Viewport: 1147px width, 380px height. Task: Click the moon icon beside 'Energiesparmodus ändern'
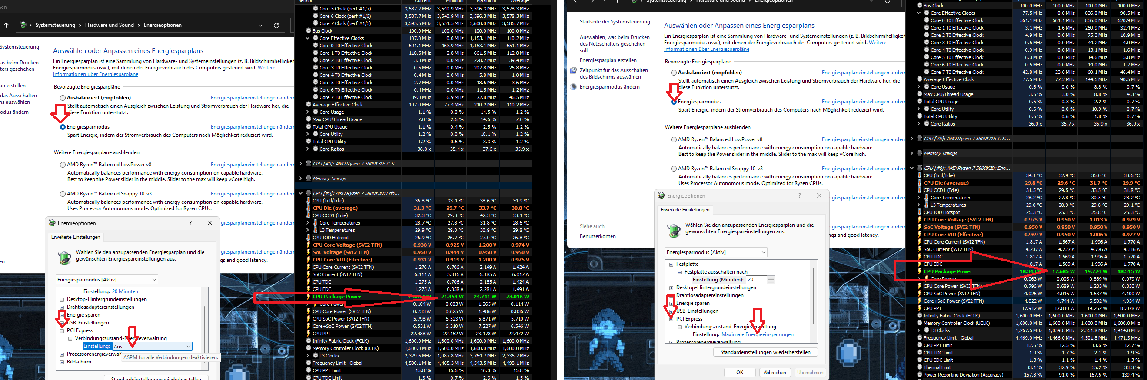point(574,87)
